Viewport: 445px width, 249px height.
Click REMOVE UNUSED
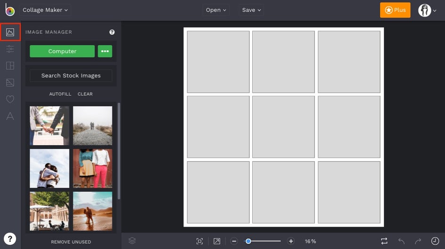click(71, 242)
